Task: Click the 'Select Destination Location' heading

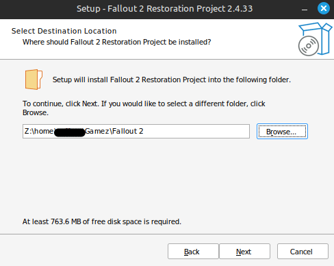Action: pos(64,31)
